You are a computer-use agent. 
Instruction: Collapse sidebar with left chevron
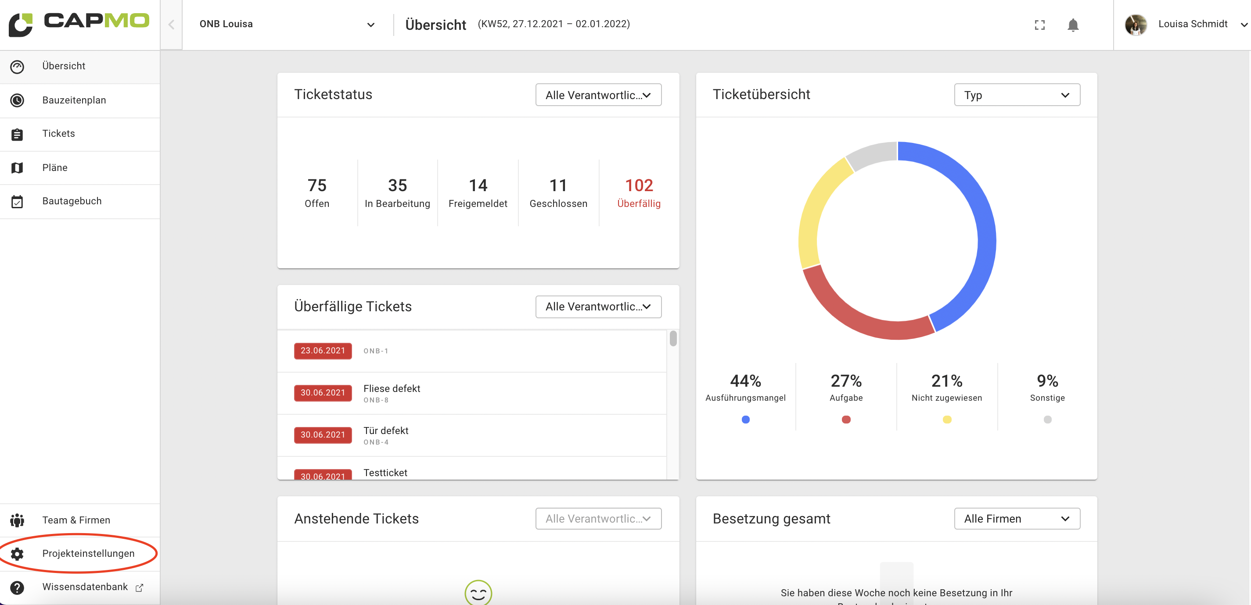(x=171, y=25)
